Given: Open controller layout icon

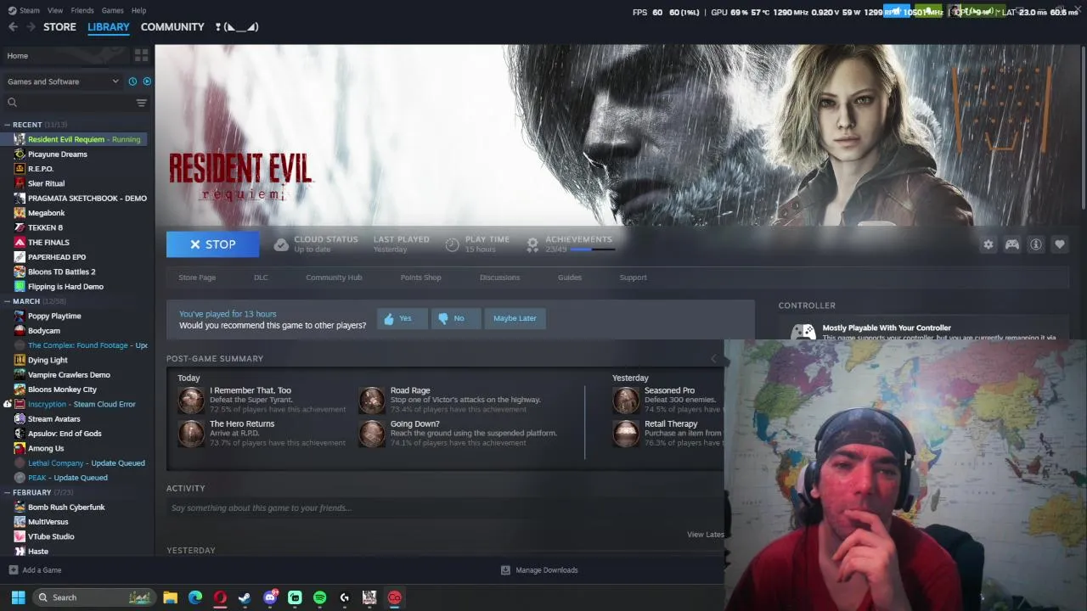Looking at the screenshot, I should (x=1012, y=244).
